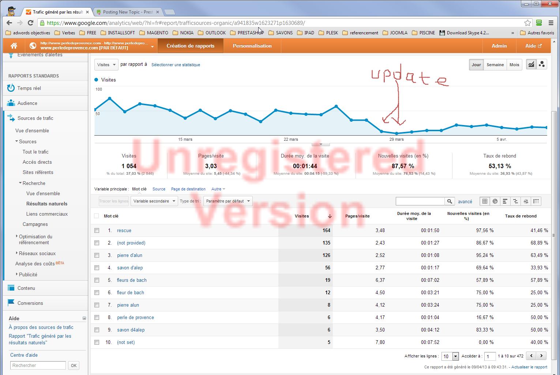Open the Admin tab
Screen dimensions: 560x375
[x=499, y=46]
